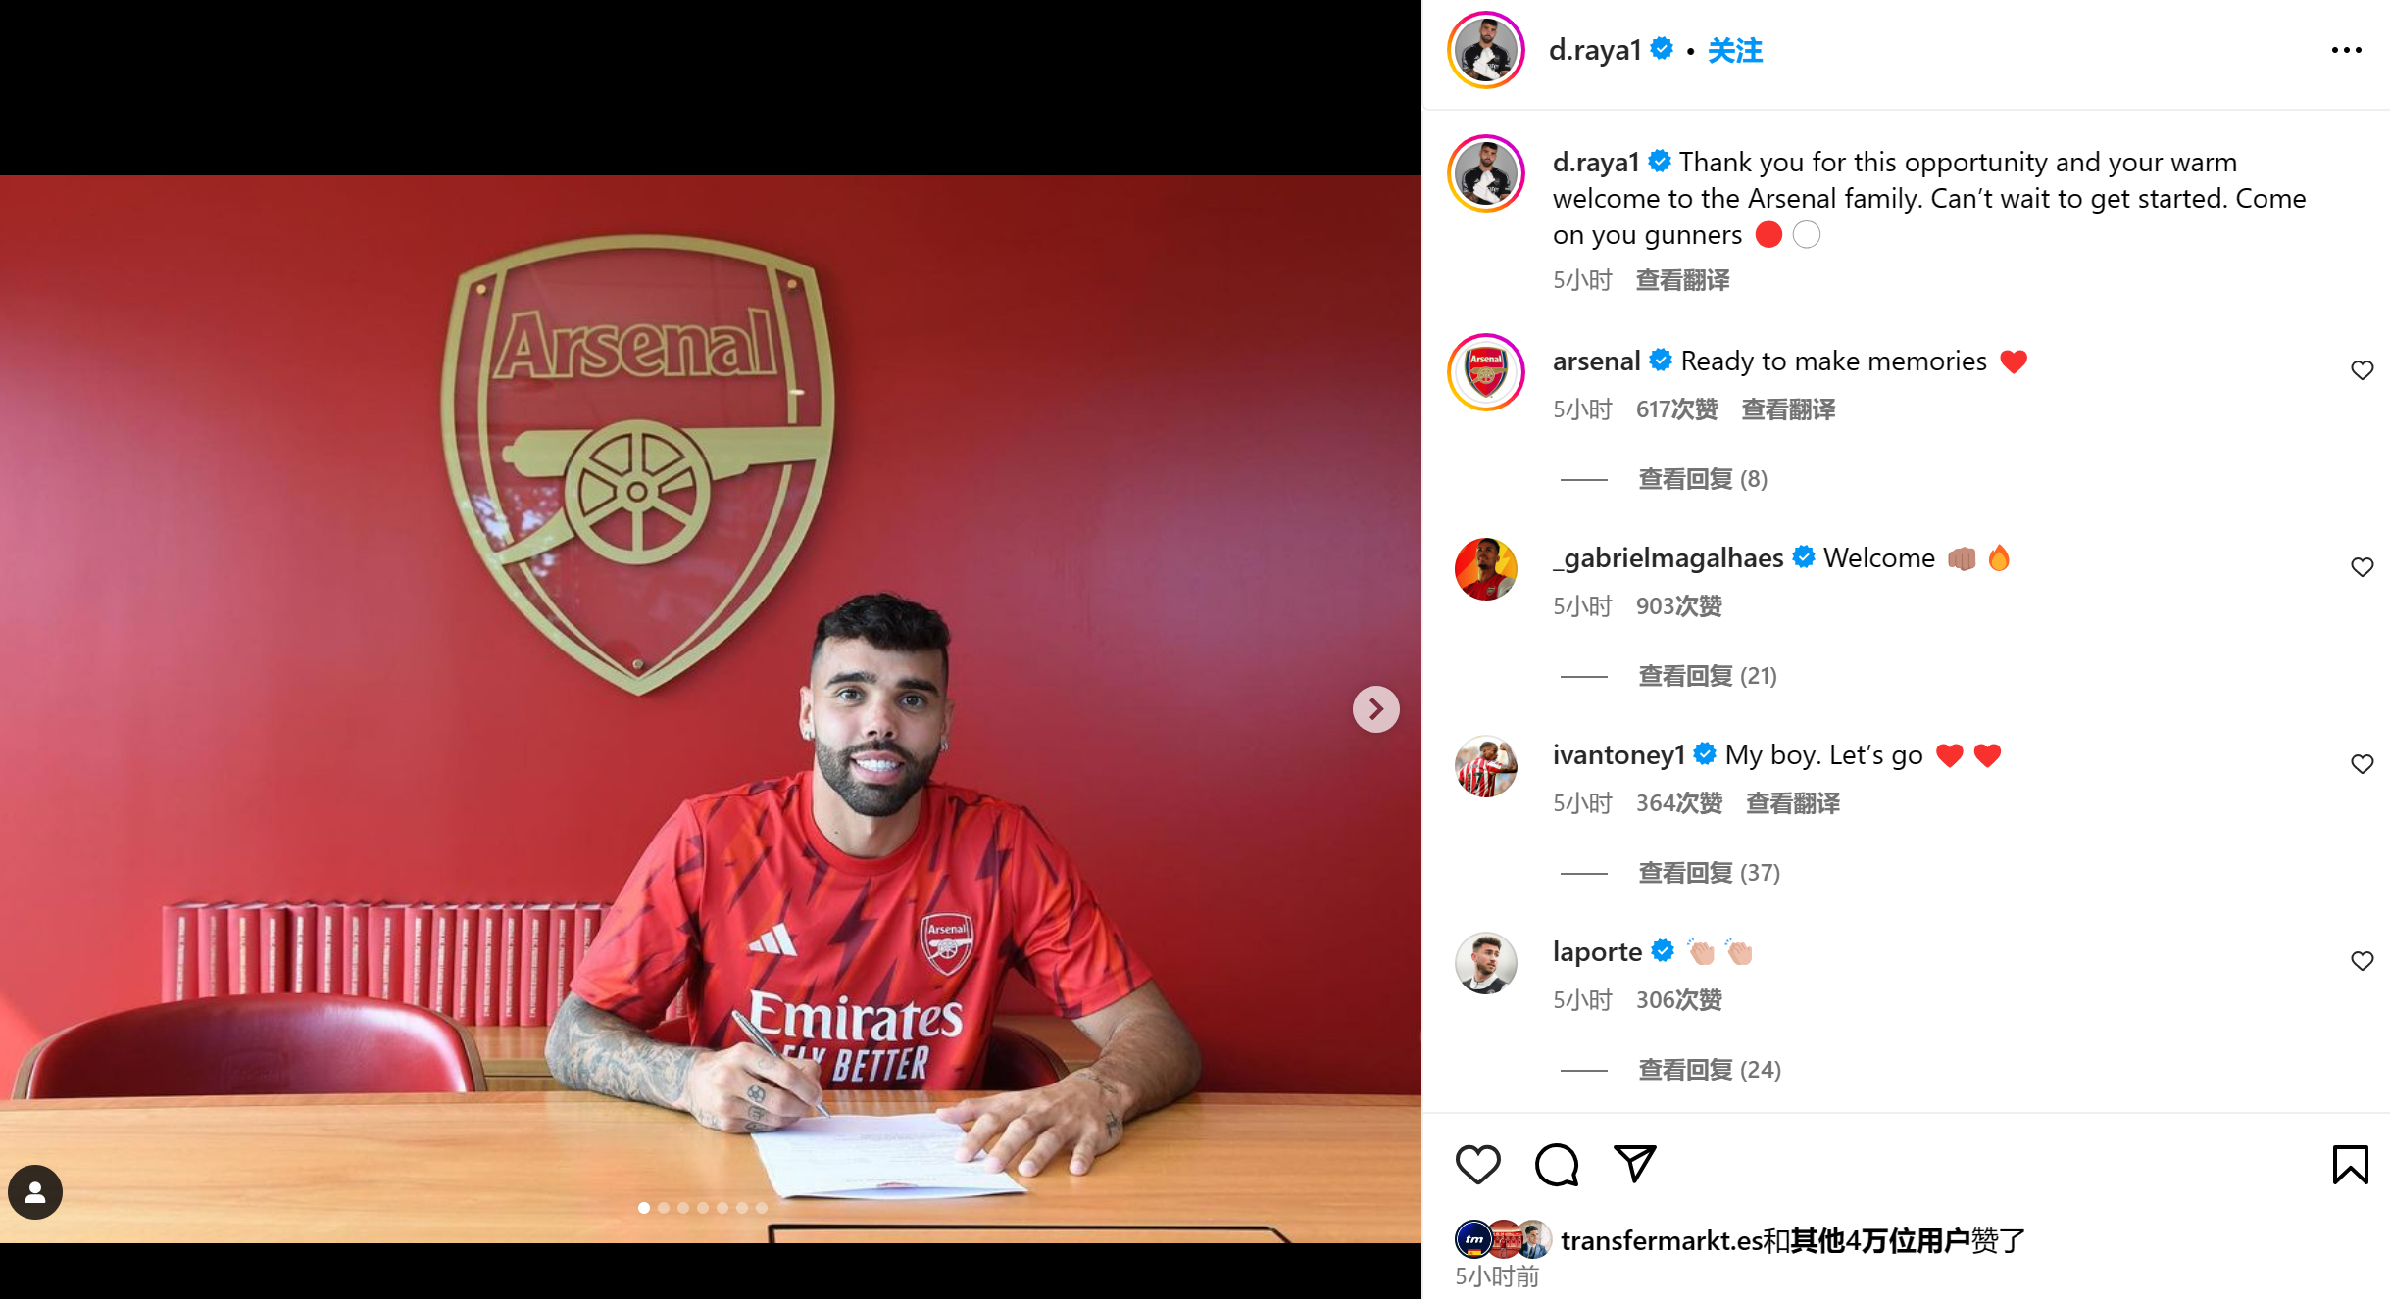Expand 21 replies under Gabriel's comment
Screen dimensions: 2390x1299
[x=1708, y=676]
